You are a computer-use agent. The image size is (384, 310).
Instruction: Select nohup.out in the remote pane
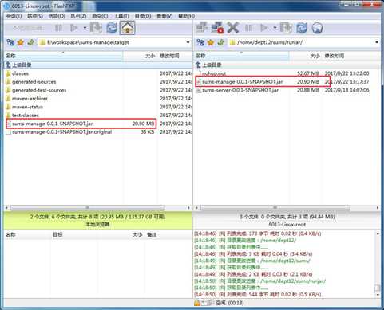214,73
